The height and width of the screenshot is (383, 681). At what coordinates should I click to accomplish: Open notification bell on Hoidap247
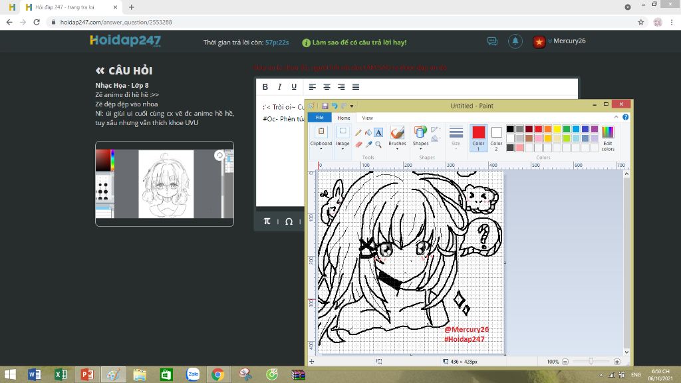click(515, 41)
